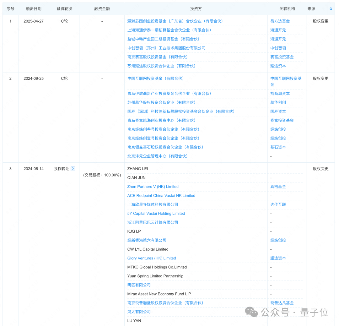Open 青岛赛富皓海创业投资中心 link
The image size is (339, 326).
(x=161, y=120)
